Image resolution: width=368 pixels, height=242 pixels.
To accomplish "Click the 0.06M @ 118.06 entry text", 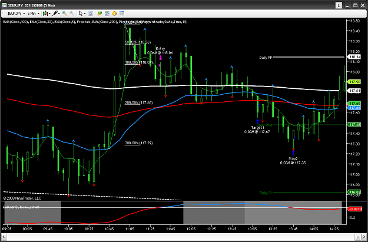I will (160, 53).
